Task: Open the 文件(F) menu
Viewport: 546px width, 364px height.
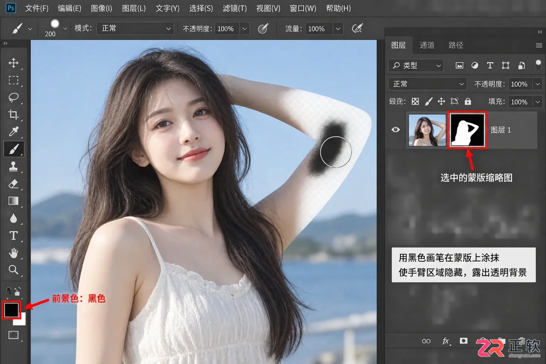Action: point(37,8)
